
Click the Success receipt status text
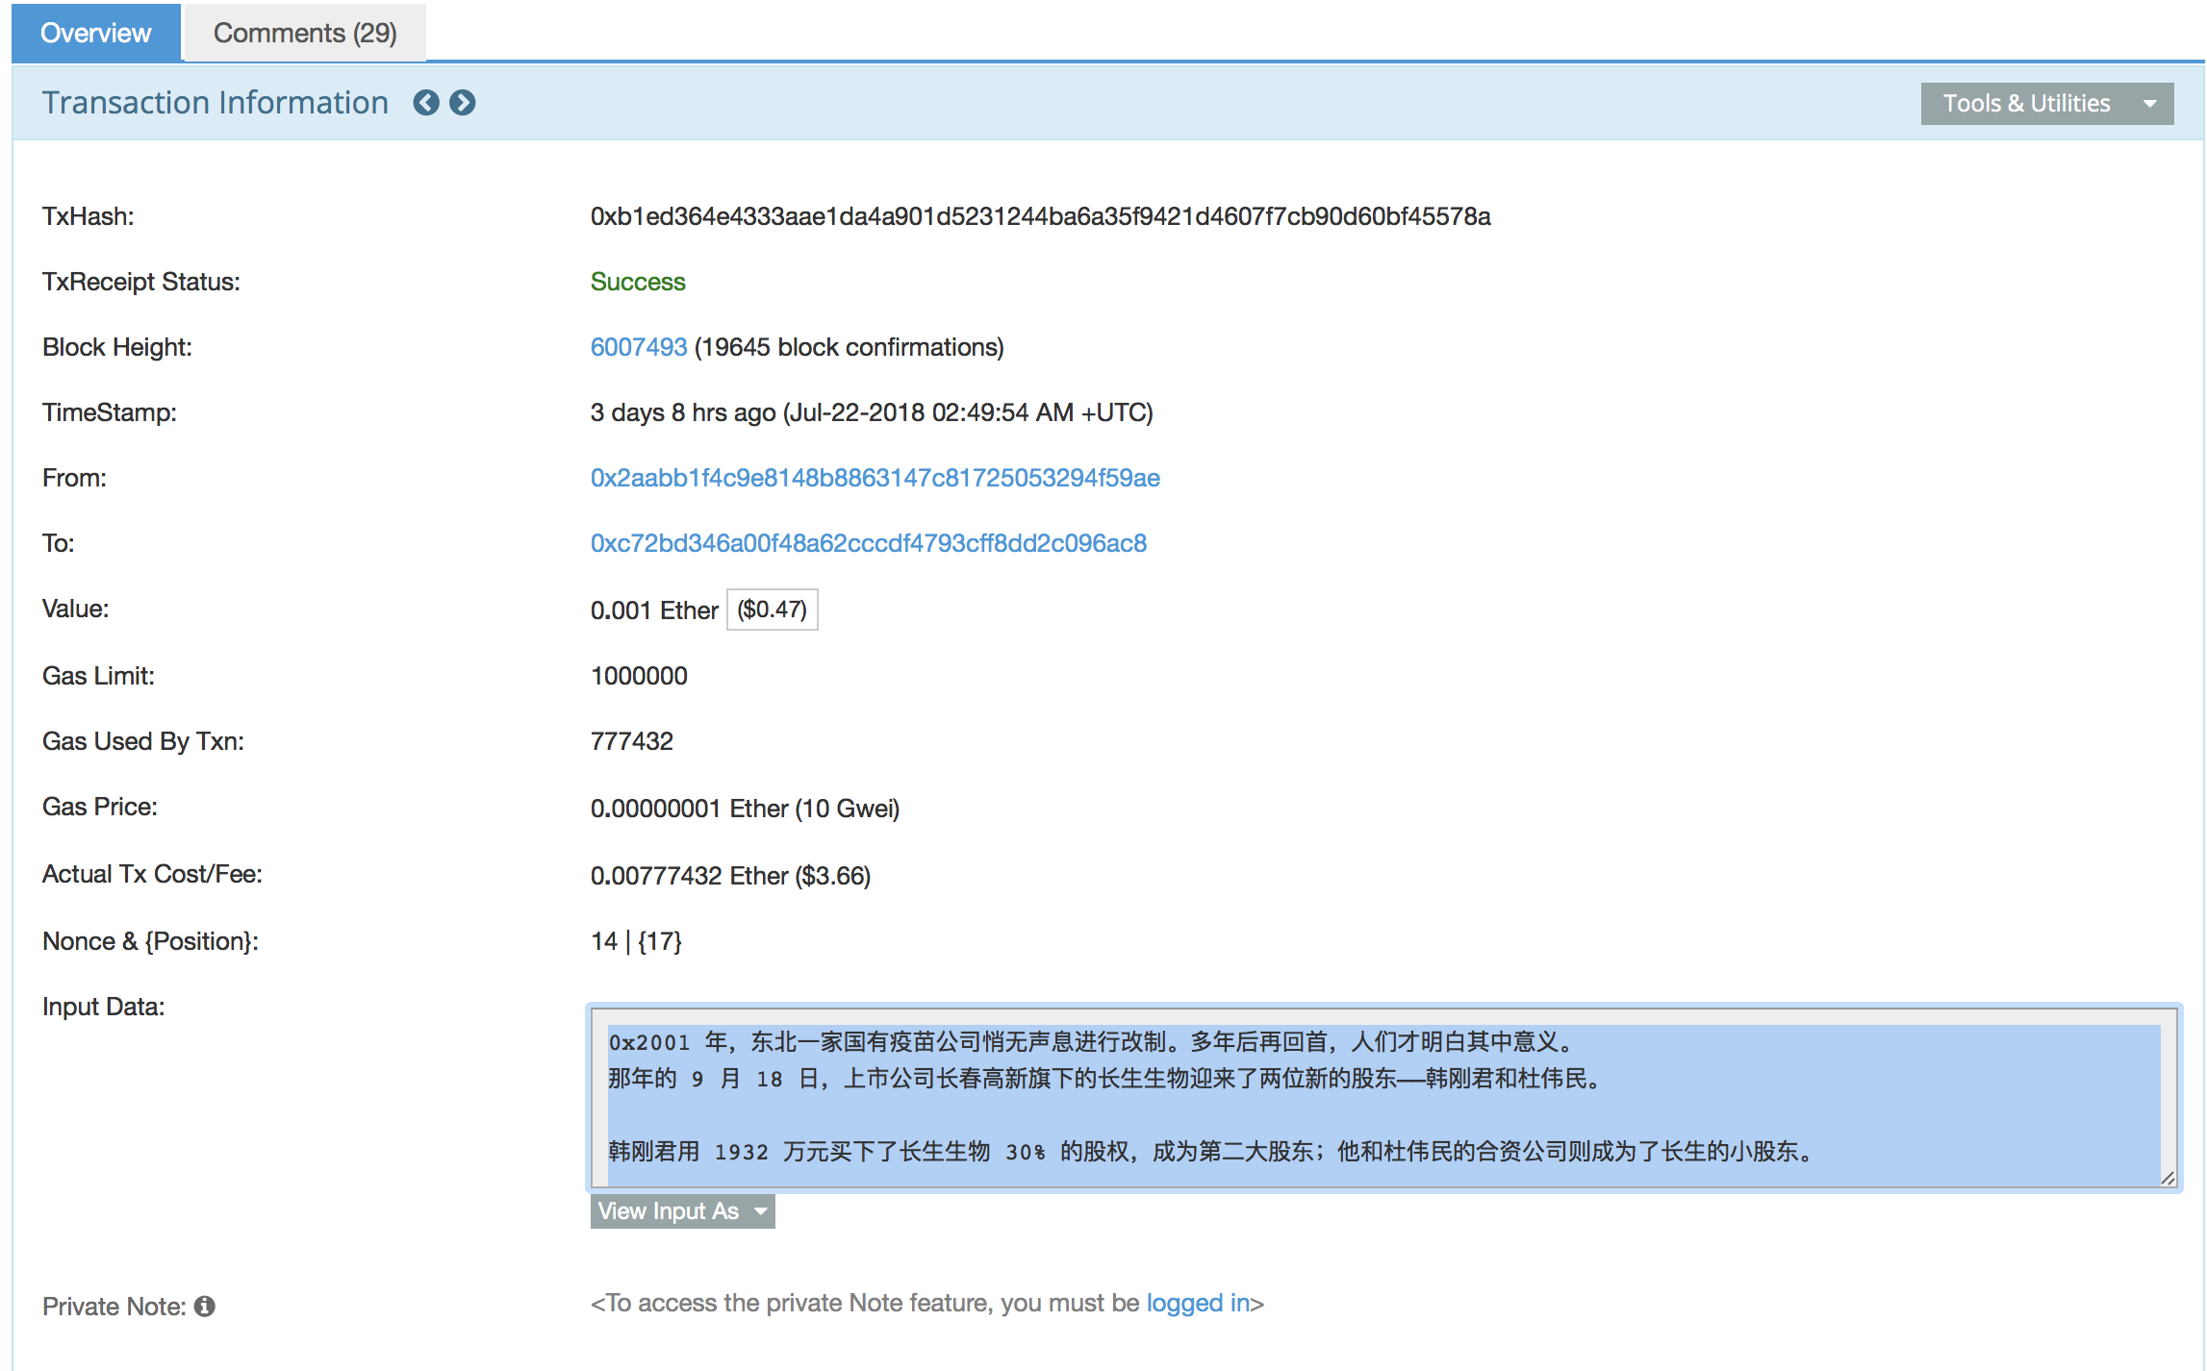pos(638,282)
